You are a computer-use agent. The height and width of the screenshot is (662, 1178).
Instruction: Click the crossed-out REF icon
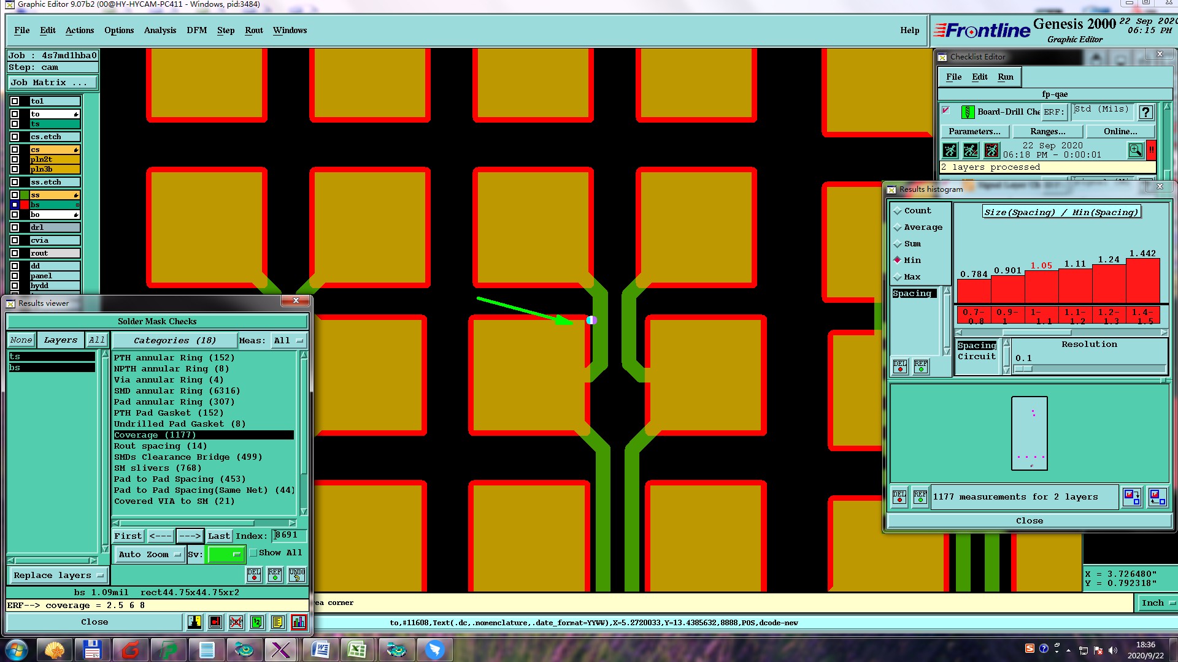[x=236, y=622]
